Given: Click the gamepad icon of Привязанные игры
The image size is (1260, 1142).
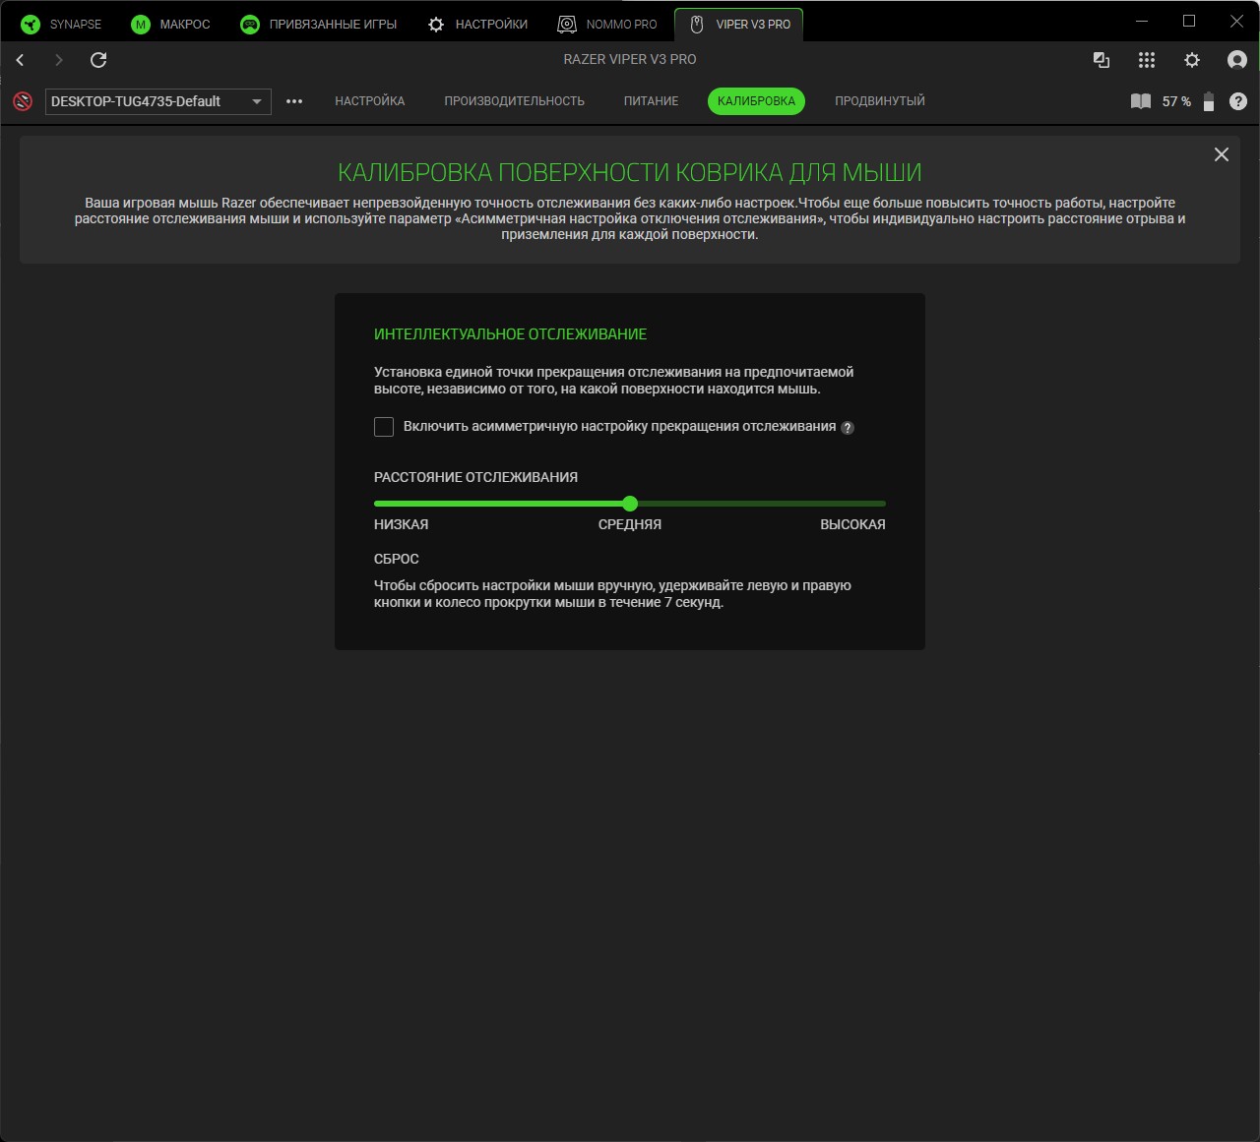Looking at the screenshot, I should click(250, 24).
